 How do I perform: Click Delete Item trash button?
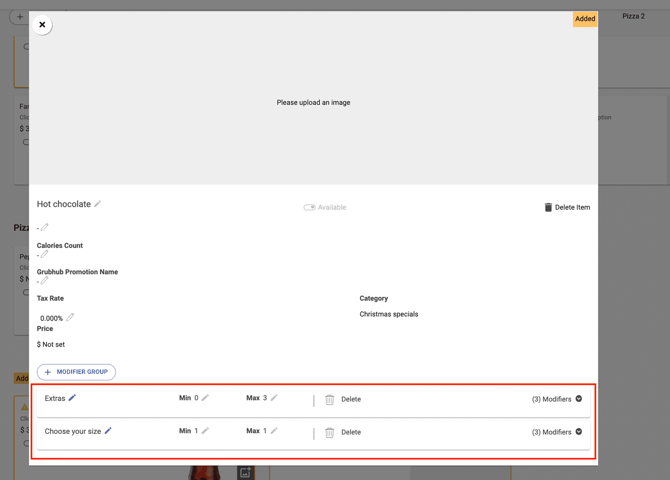point(567,208)
